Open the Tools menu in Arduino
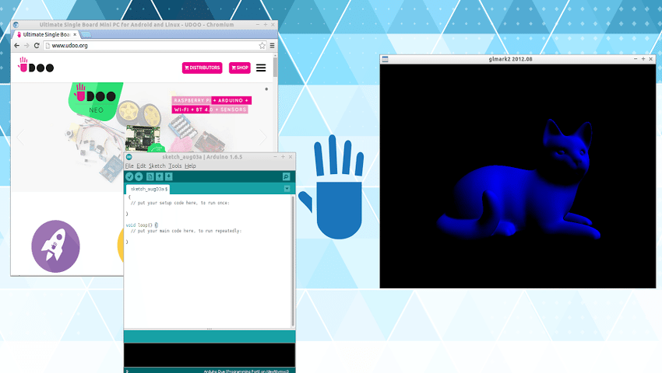 (174, 166)
